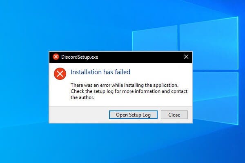Click the line 'Check the setup log for more information'
Viewport: 245px width, 163px height.
[129, 91]
